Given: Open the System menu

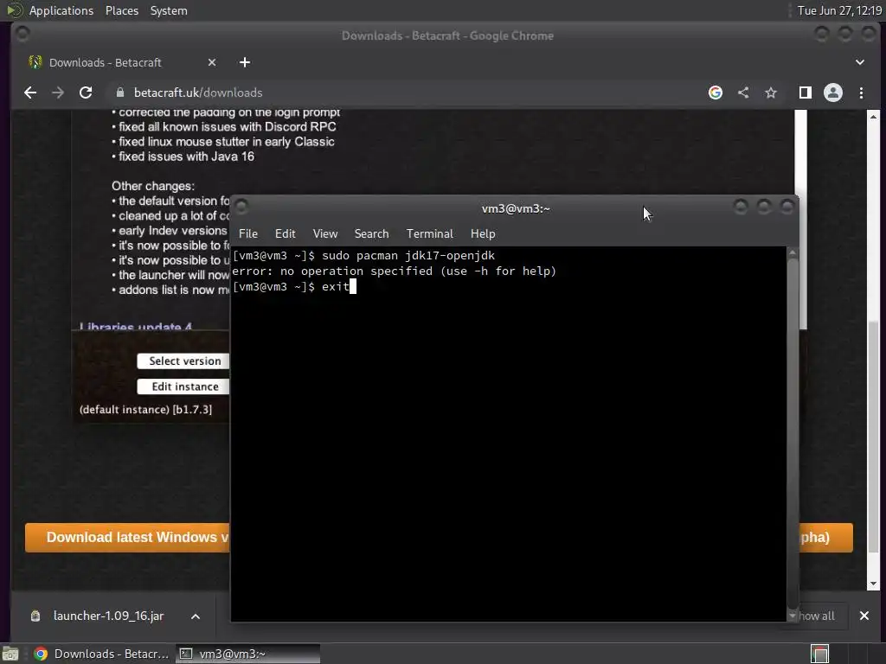Looking at the screenshot, I should [169, 10].
